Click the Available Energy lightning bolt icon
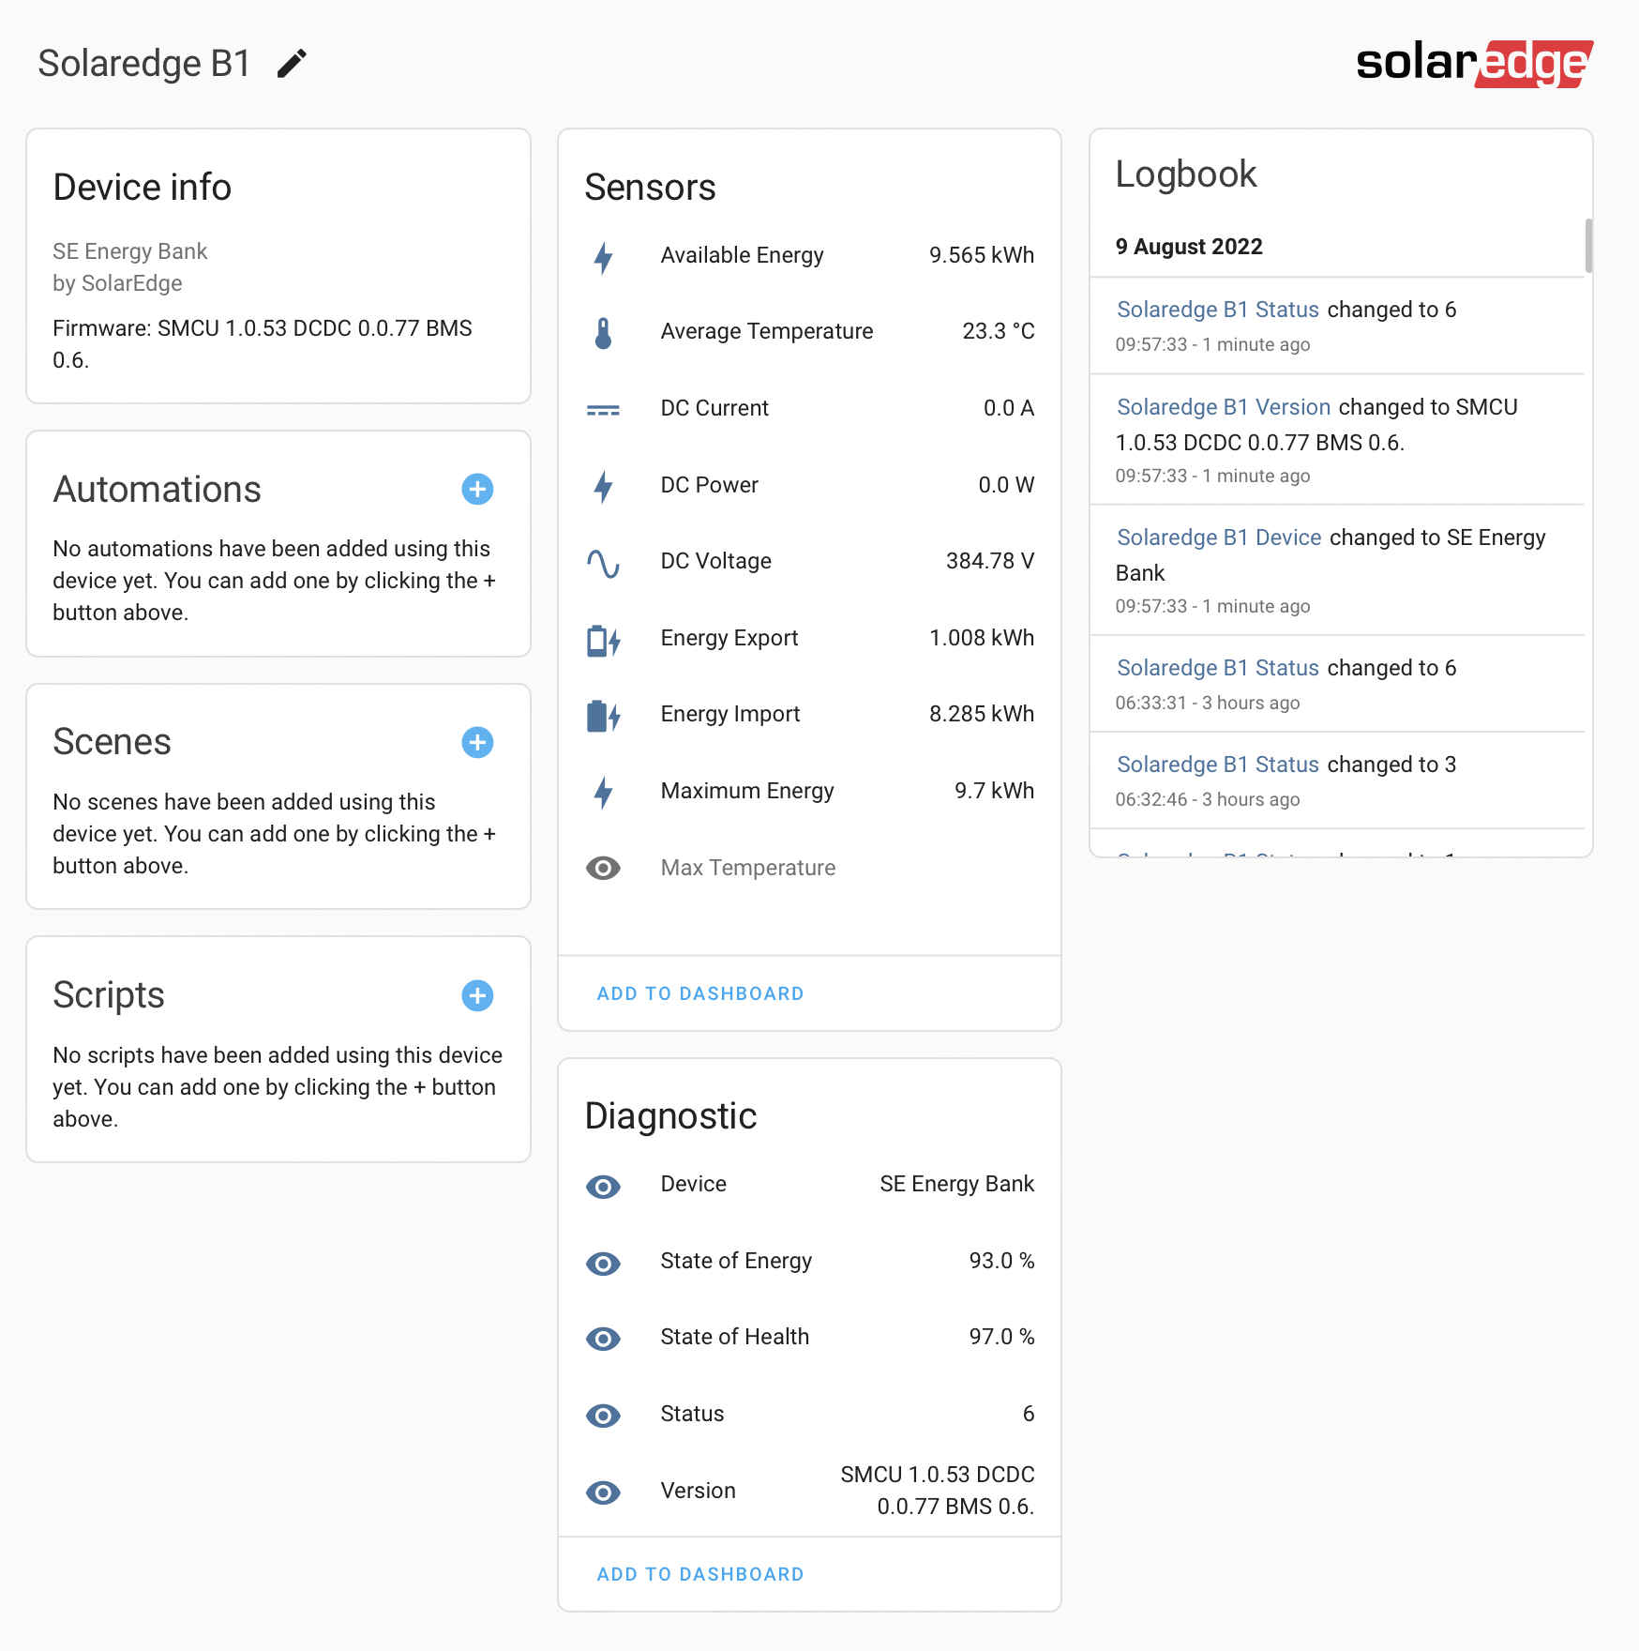 click(x=603, y=257)
